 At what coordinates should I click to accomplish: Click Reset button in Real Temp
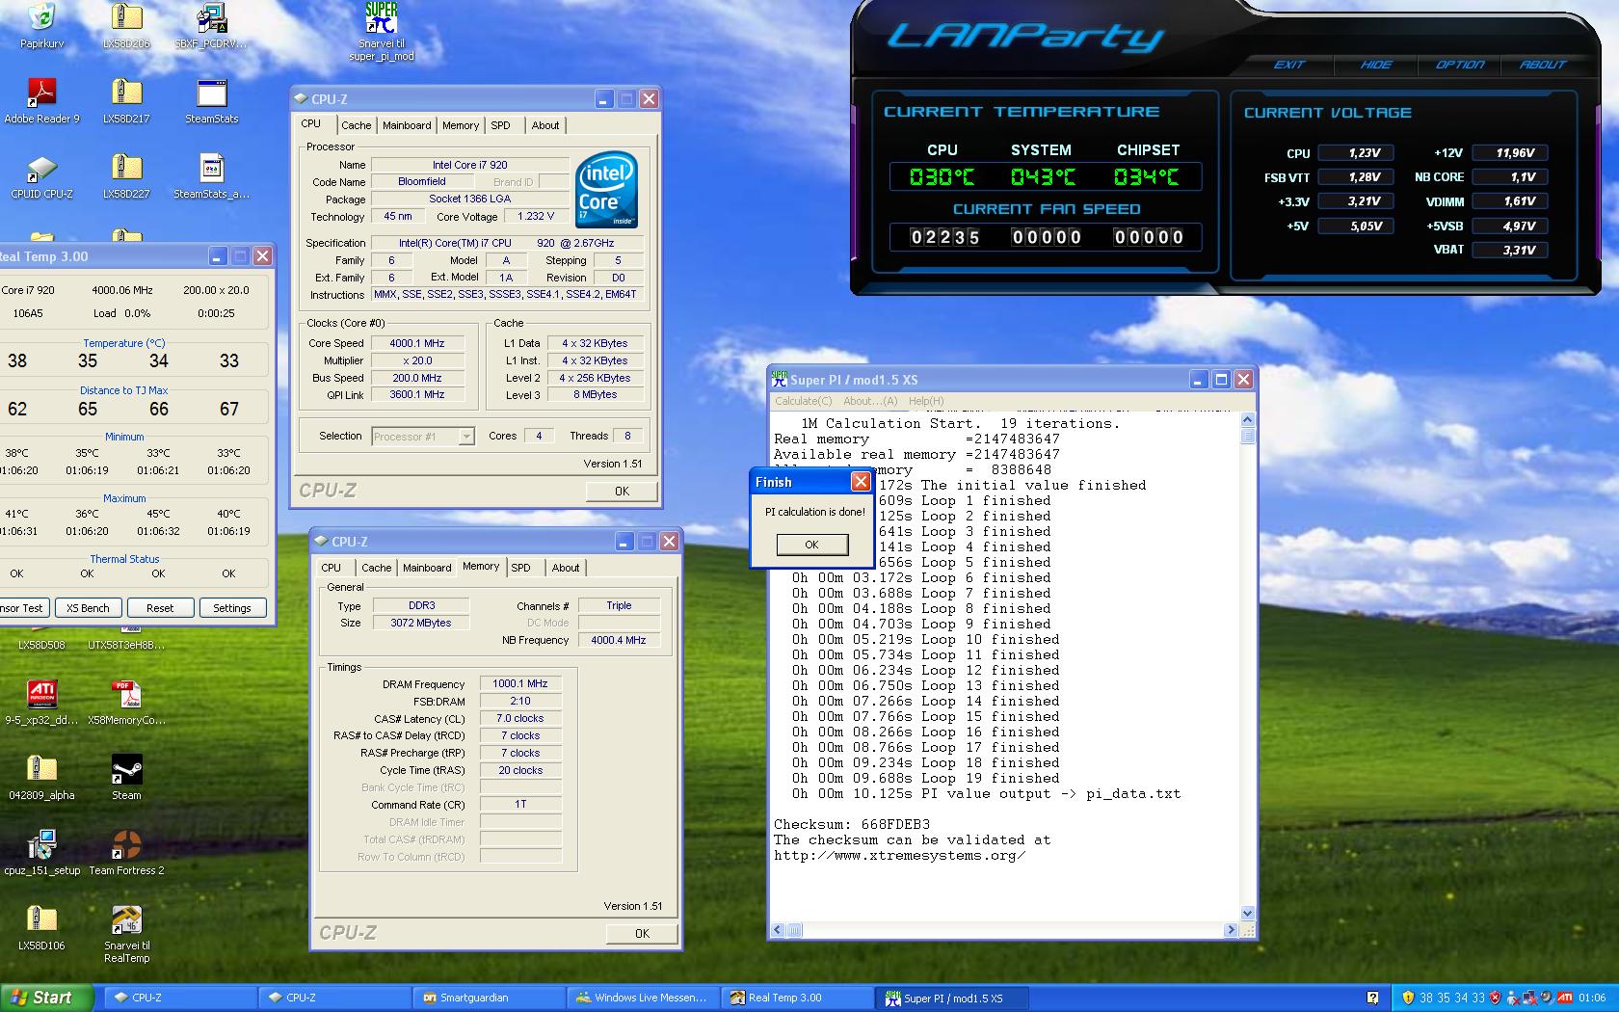[x=160, y=608]
